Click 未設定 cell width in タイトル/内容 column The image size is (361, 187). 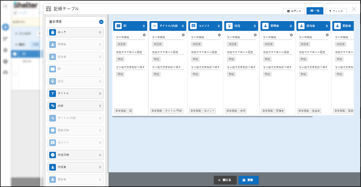click(x=158, y=44)
